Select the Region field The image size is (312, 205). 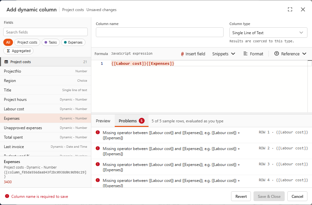point(45,80)
